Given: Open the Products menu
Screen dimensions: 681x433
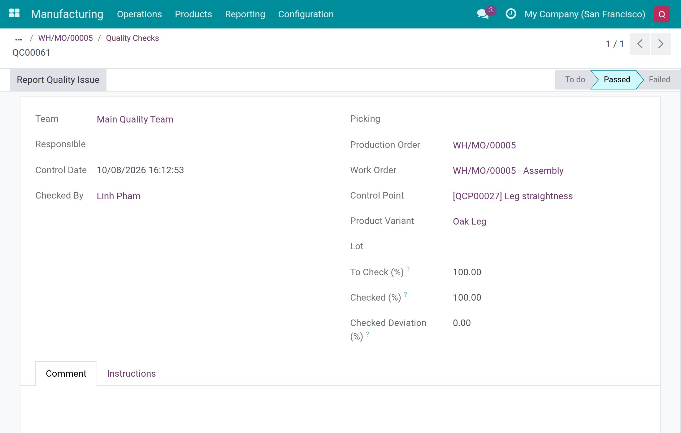Looking at the screenshot, I should pyautogui.click(x=193, y=14).
